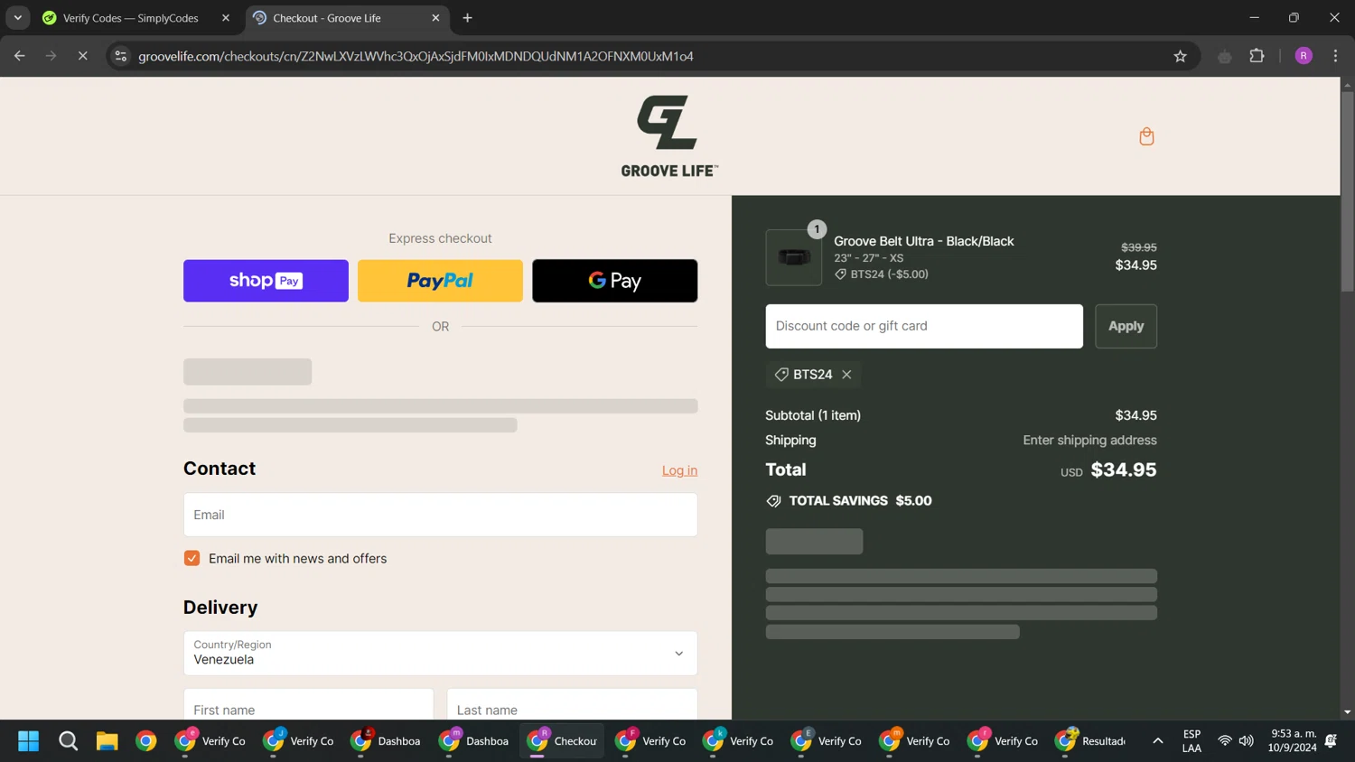Click the Groove Life logo

pyautogui.click(x=669, y=135)
